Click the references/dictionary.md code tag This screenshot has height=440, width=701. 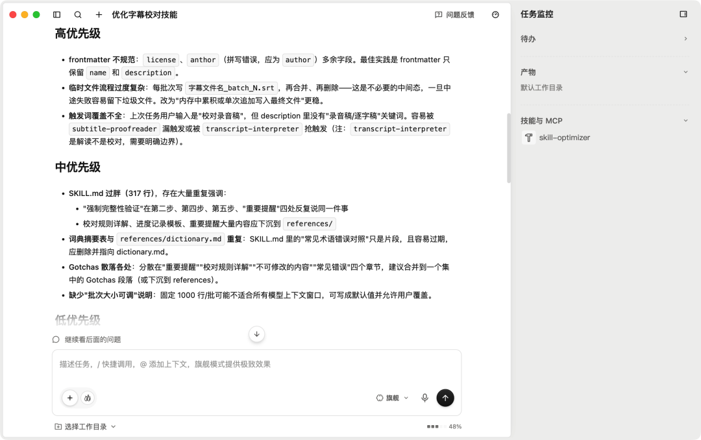(x=170, y=239)
